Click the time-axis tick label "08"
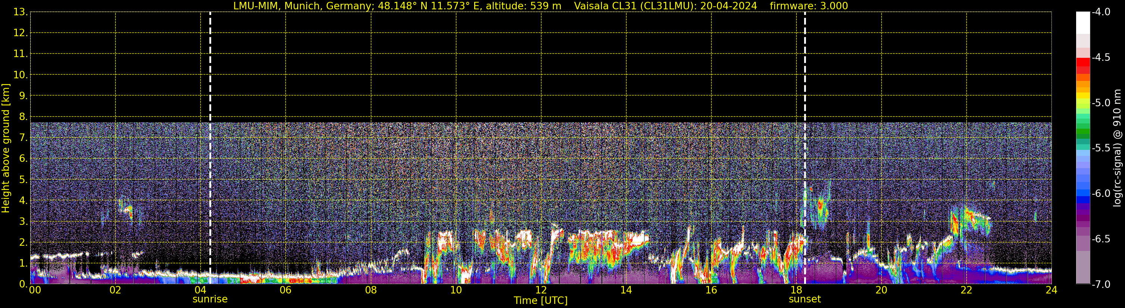This screenshot has height=308, width=1125. click(371, 290)
